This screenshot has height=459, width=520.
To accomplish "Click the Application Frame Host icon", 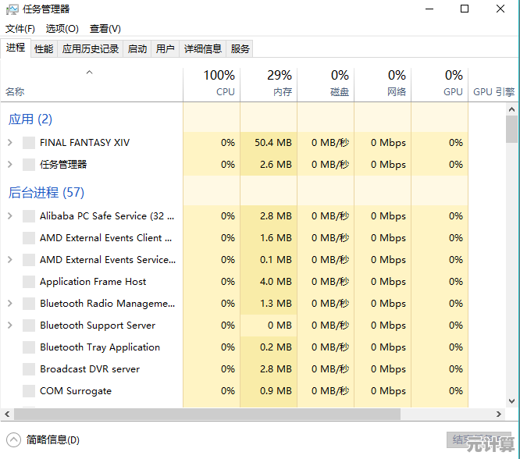I will coord(29,282).
